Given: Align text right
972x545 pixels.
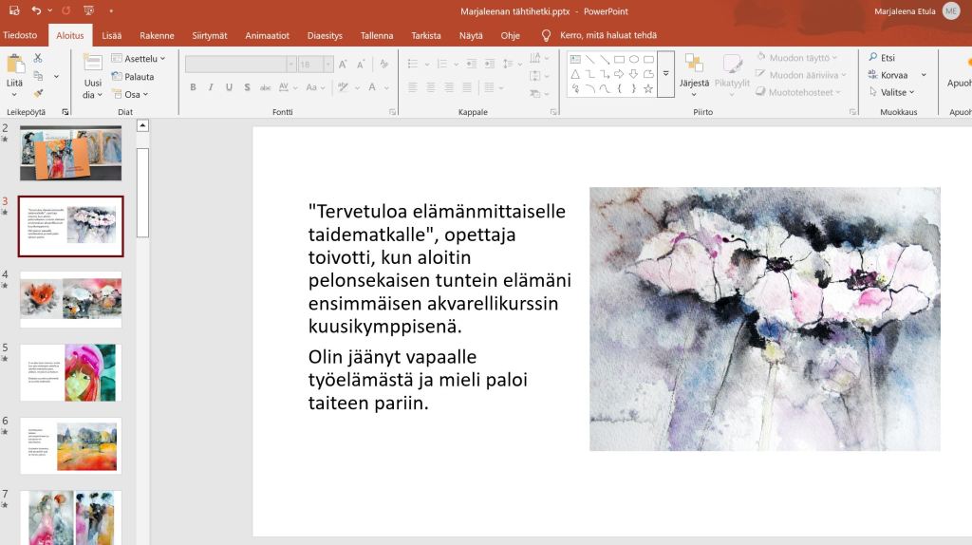Looking at the screenshot, I should click(x=448, y=87).
